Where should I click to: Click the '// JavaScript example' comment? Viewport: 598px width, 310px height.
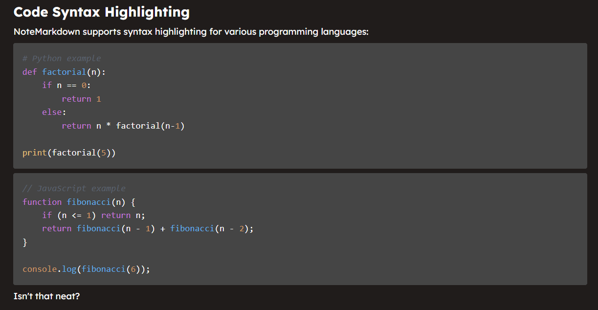(x=74, y=189)
